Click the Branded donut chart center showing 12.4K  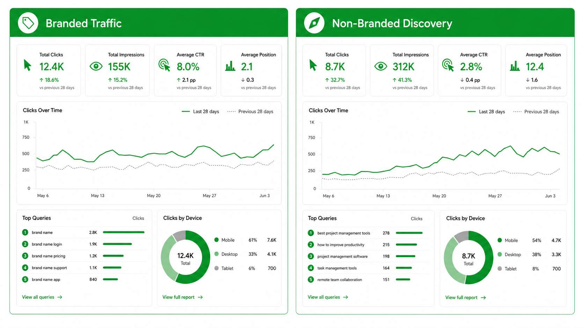(185, 258)
